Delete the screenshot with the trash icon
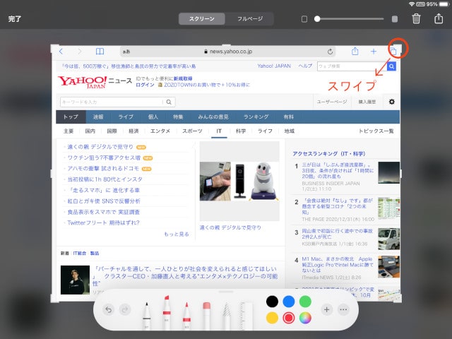 coord(416,19)
